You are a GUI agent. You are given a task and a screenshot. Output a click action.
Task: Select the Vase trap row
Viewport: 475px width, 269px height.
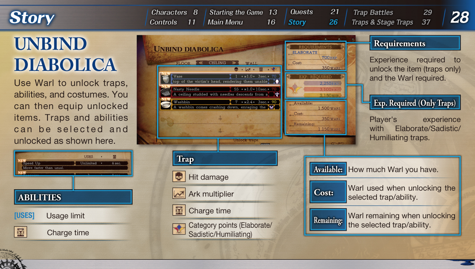click(220, 79)
